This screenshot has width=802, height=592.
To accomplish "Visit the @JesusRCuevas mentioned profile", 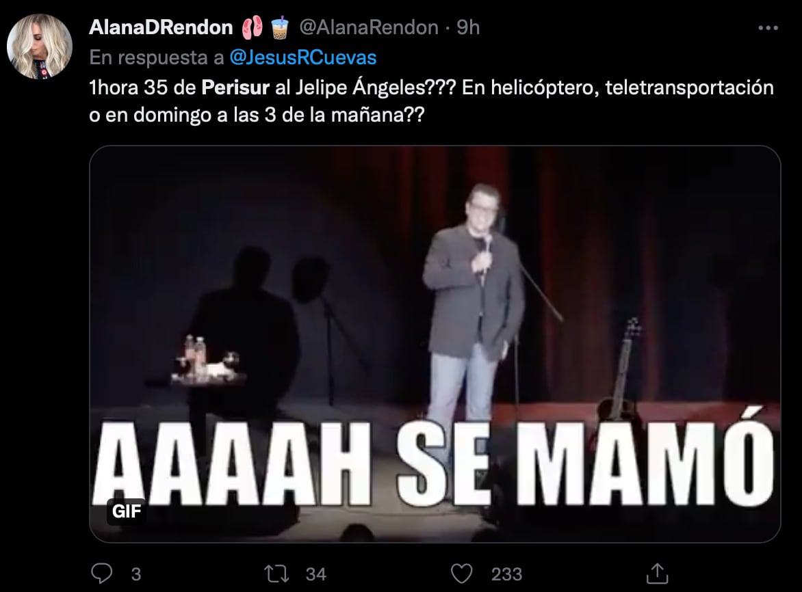I will pos(302,57).
